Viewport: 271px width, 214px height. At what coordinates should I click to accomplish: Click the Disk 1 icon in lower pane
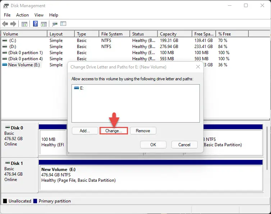pyautogui.click(x=8, y=163)
